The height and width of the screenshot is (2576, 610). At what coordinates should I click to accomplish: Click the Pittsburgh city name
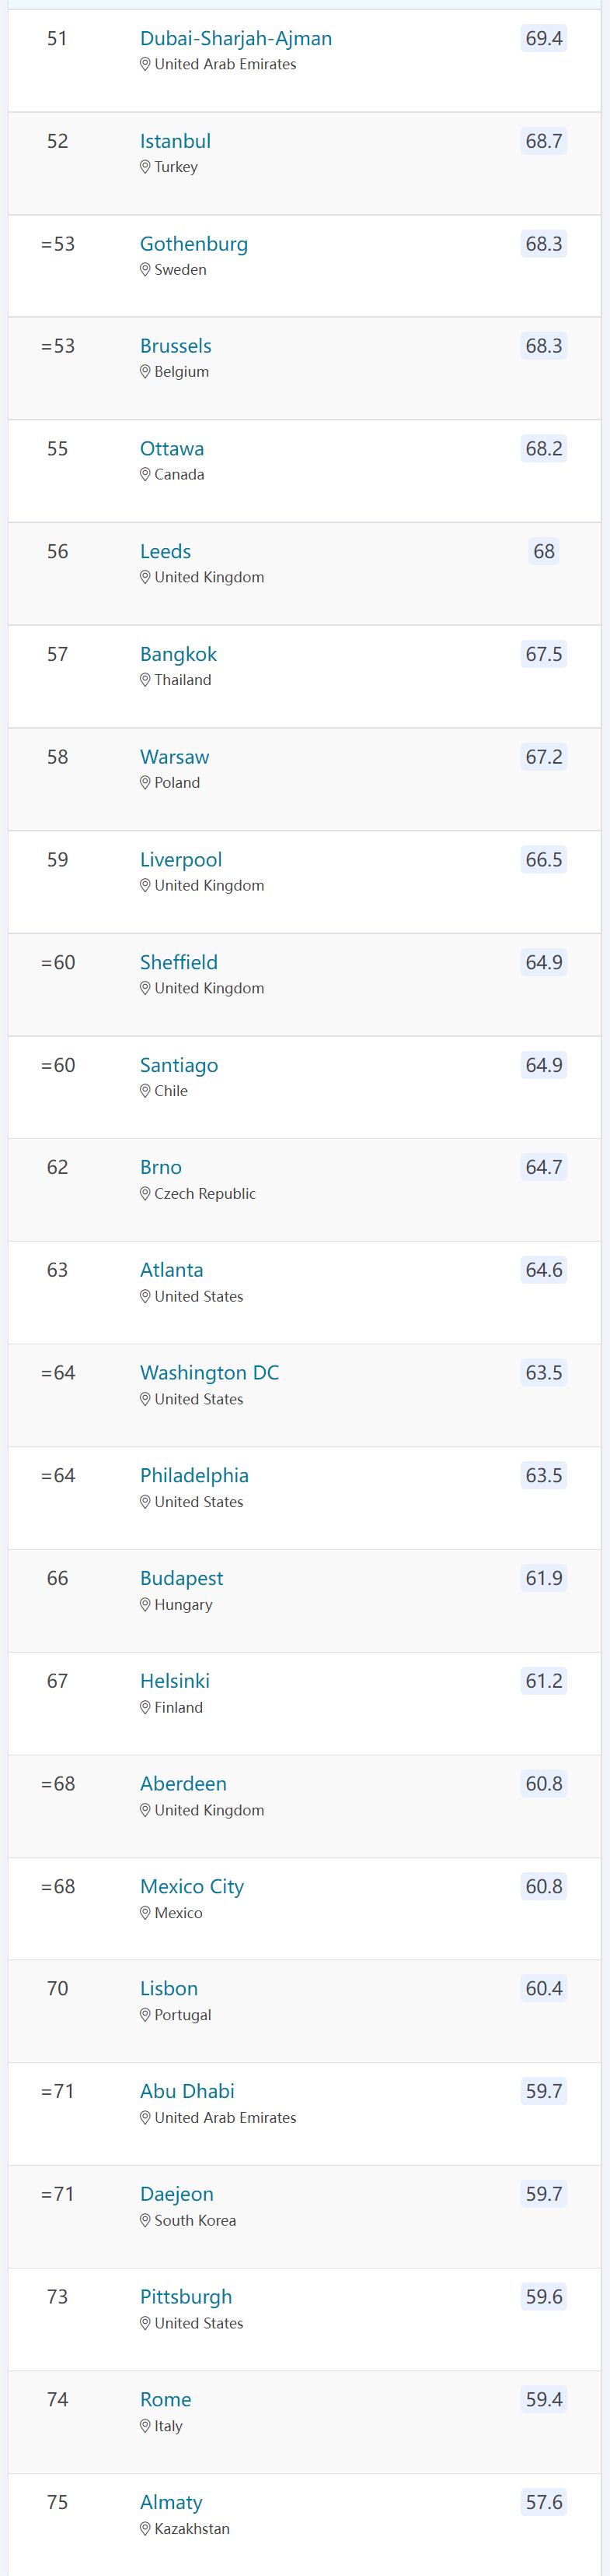click(186, 2297)
